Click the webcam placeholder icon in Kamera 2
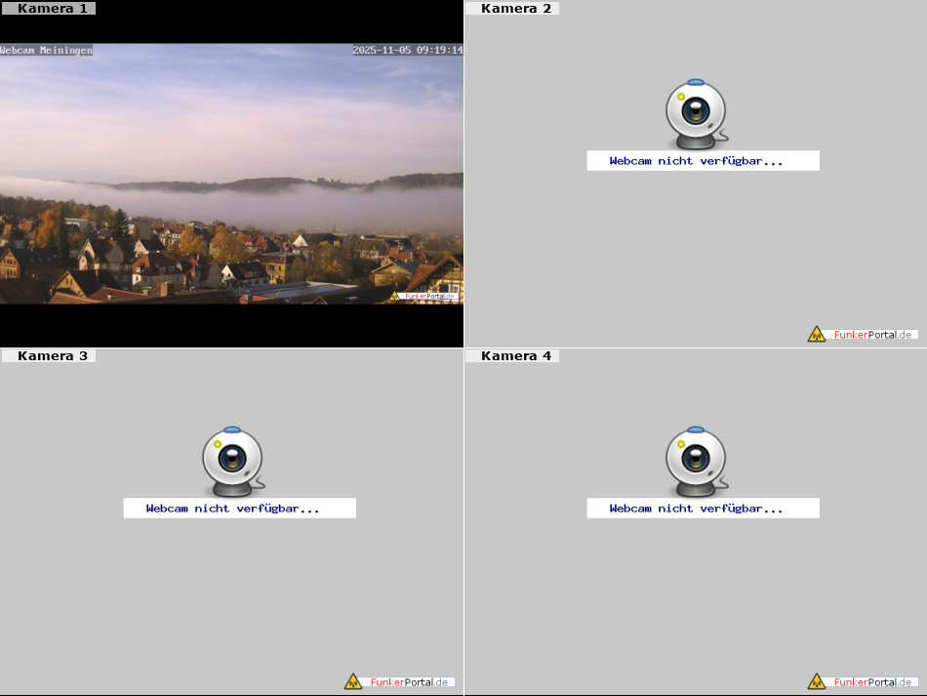The width and height of the screenshot is (927, 696). click(696, 113)
